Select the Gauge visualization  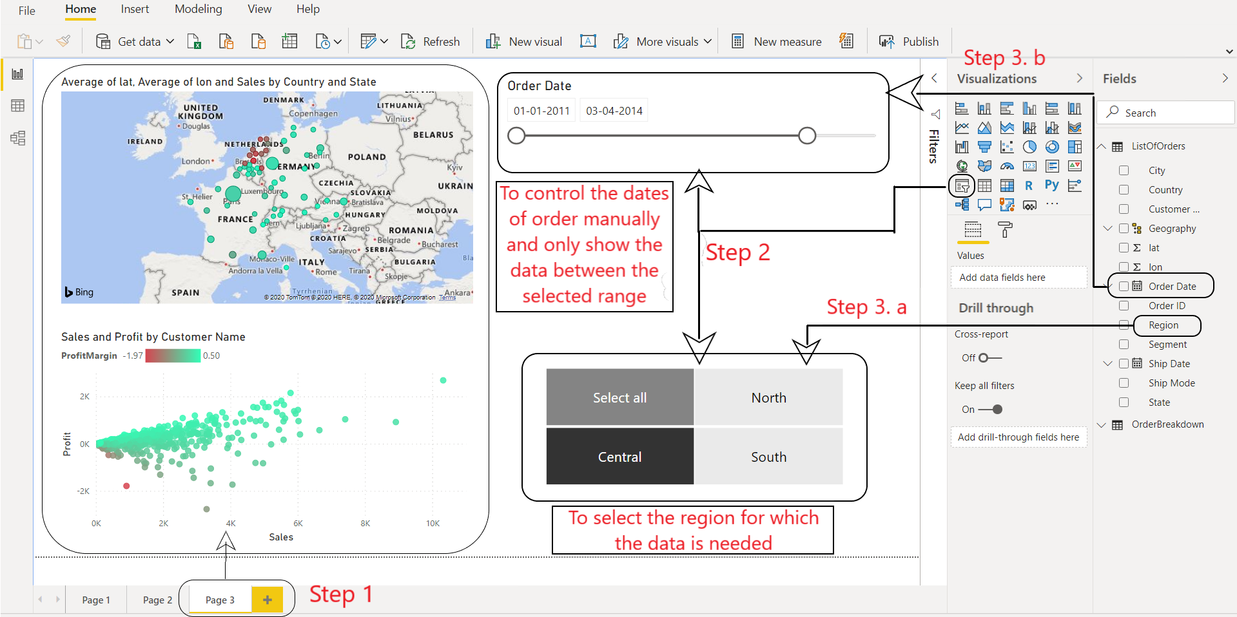pos(1007,167)
